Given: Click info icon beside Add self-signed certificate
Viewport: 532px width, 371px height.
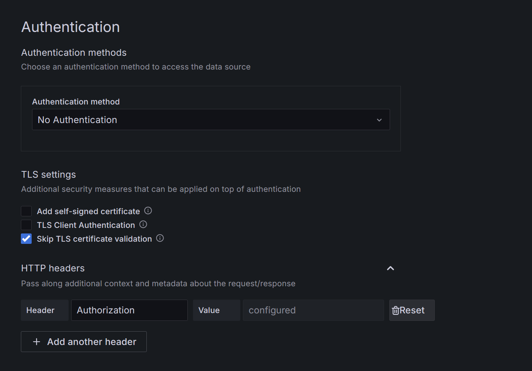Looking at the screenshot, I should point(148,211).
